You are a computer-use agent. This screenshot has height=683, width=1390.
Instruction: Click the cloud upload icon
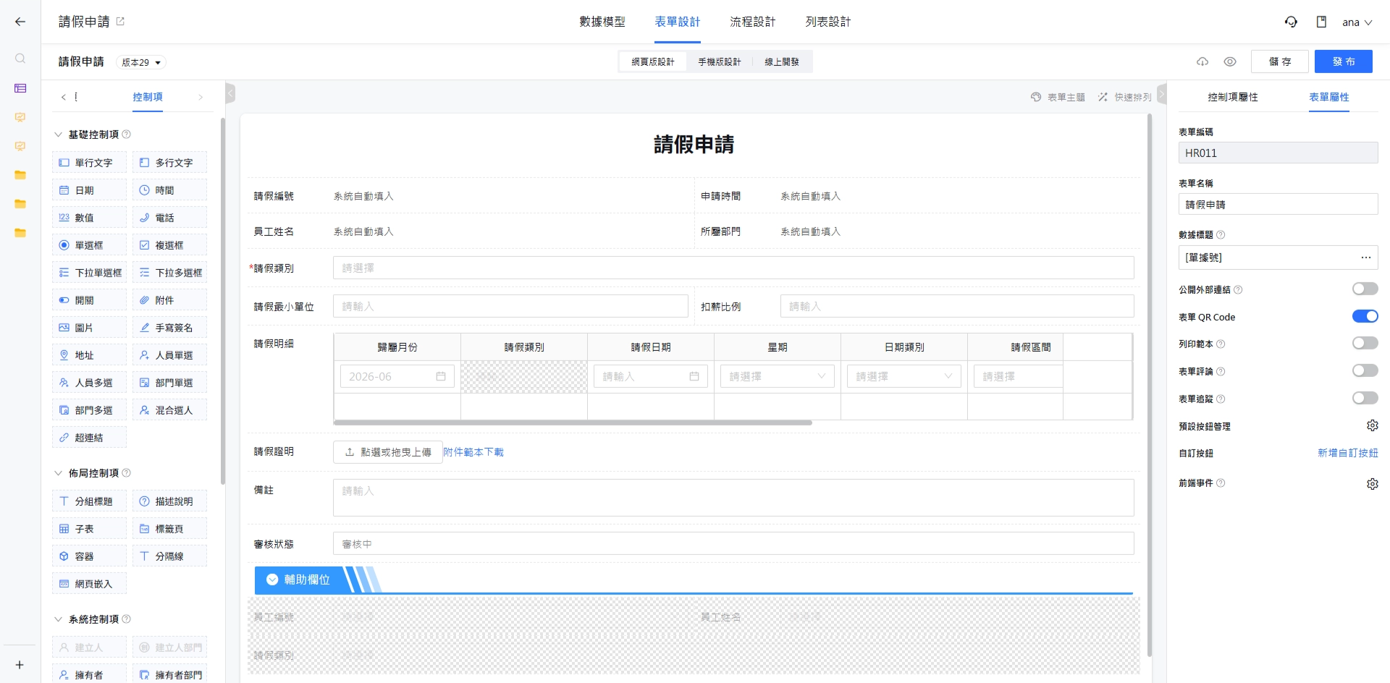tap(1202, 61)
